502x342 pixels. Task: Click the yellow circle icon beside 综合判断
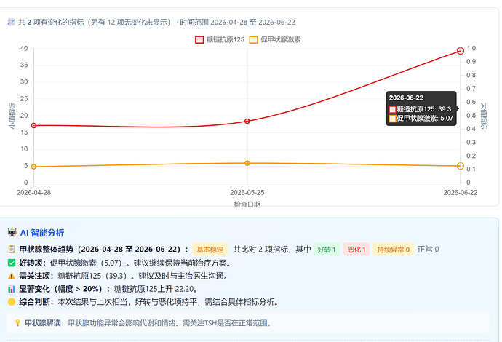pyautogui.click(x=12, y=302)
